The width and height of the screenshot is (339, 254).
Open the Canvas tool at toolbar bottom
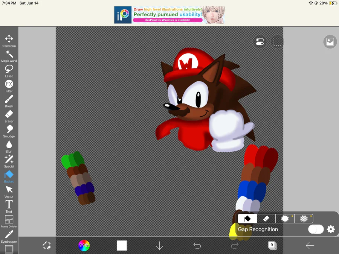[x=9, y=249]
